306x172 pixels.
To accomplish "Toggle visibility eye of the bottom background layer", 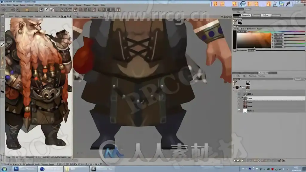I will point(239,110).
